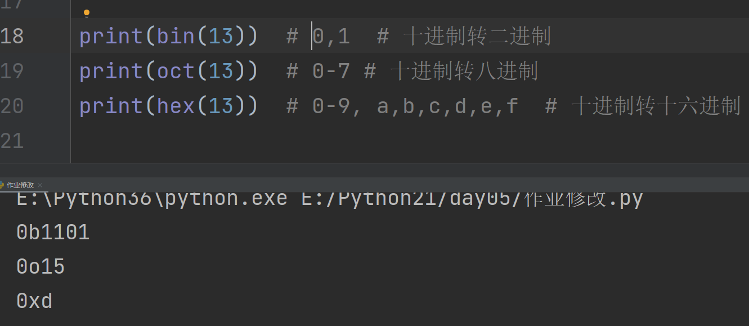Click the python.exe command path in console
The height and width of the screenshot is (326, 749).
pos(152,198)
